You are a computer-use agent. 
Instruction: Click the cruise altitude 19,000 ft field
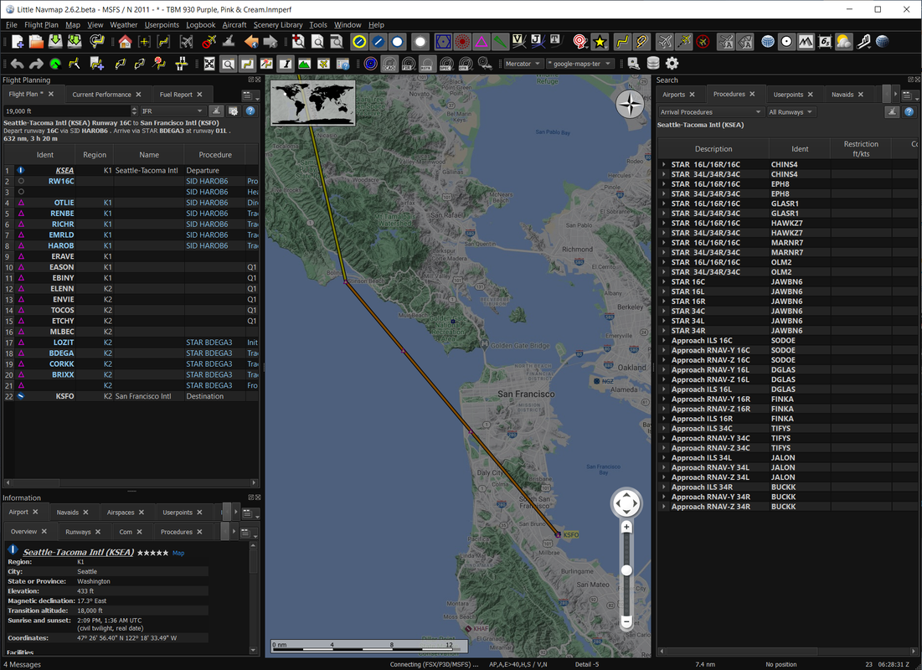pos(67,111)
